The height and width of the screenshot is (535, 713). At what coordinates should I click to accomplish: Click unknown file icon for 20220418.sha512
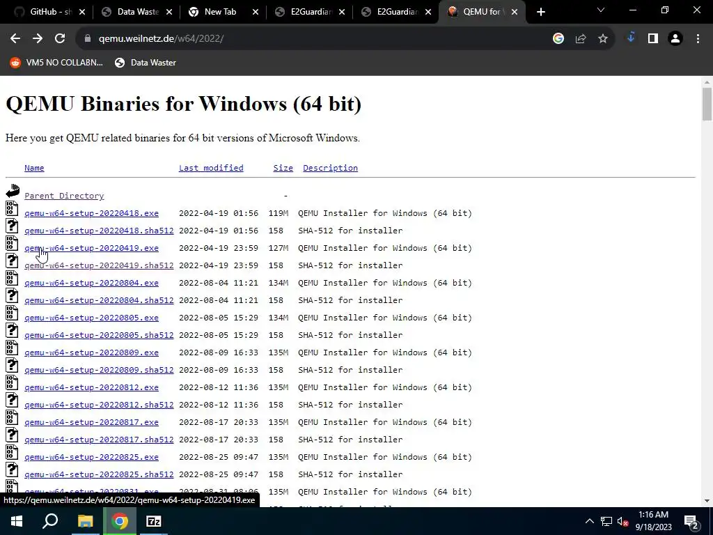[12, 226]
